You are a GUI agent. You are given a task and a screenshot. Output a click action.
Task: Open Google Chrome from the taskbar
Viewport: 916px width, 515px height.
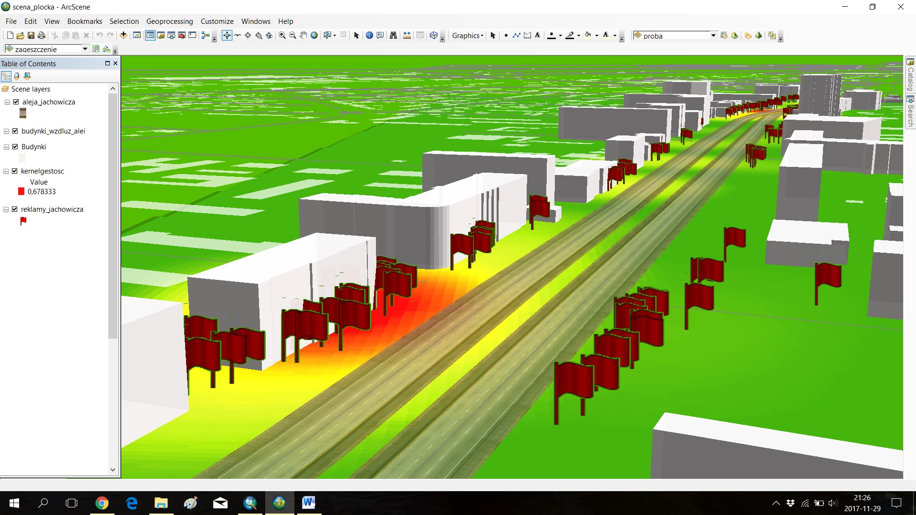(102, 503)
